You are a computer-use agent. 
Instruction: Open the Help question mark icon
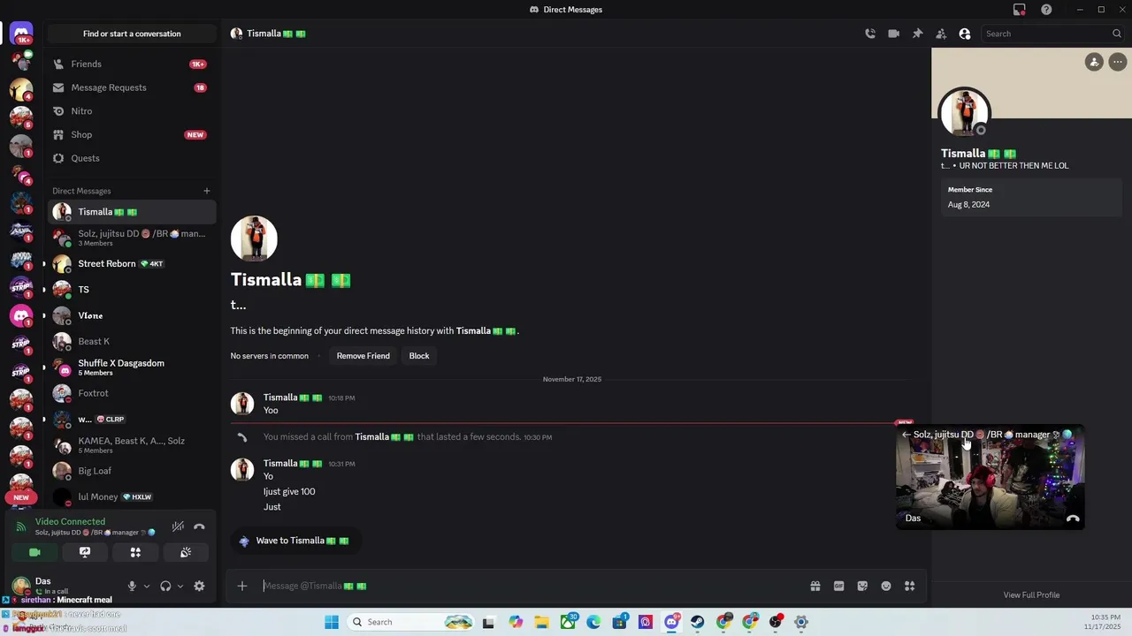[x=1046, y=10]
